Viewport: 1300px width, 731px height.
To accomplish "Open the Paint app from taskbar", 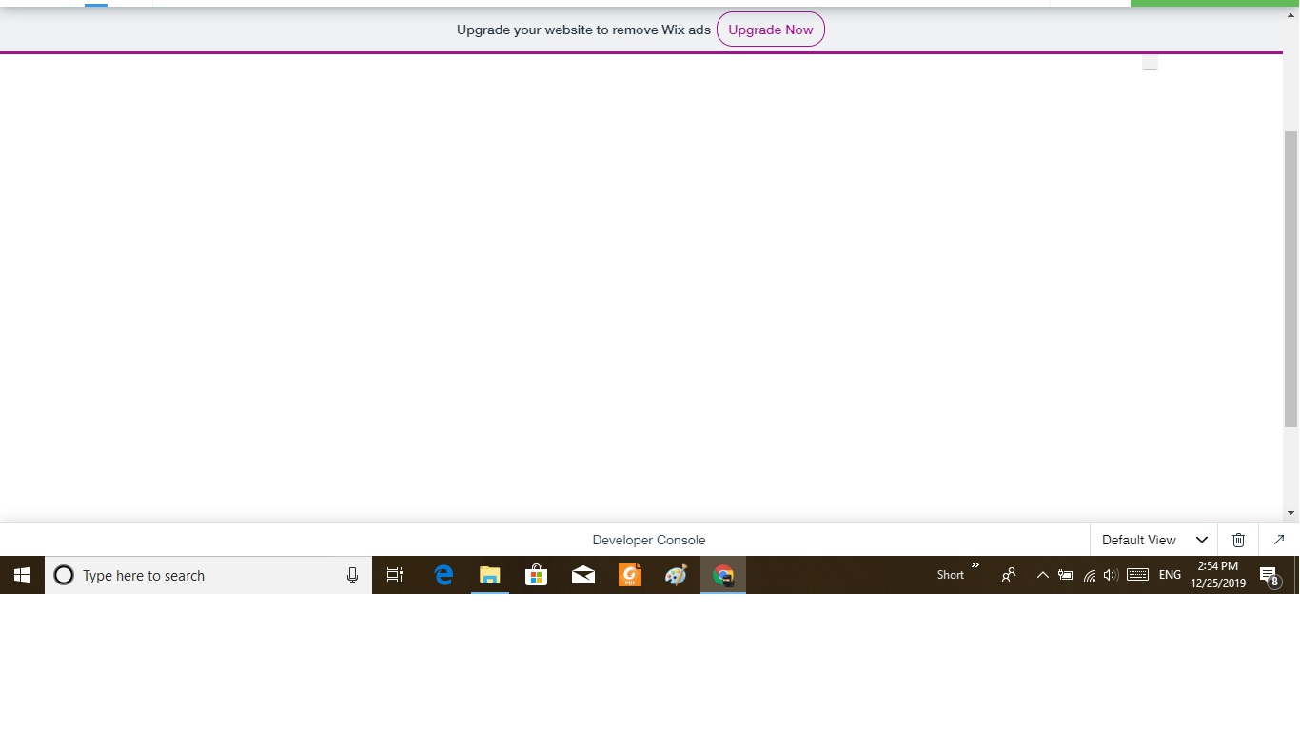I will coord(677,575).
